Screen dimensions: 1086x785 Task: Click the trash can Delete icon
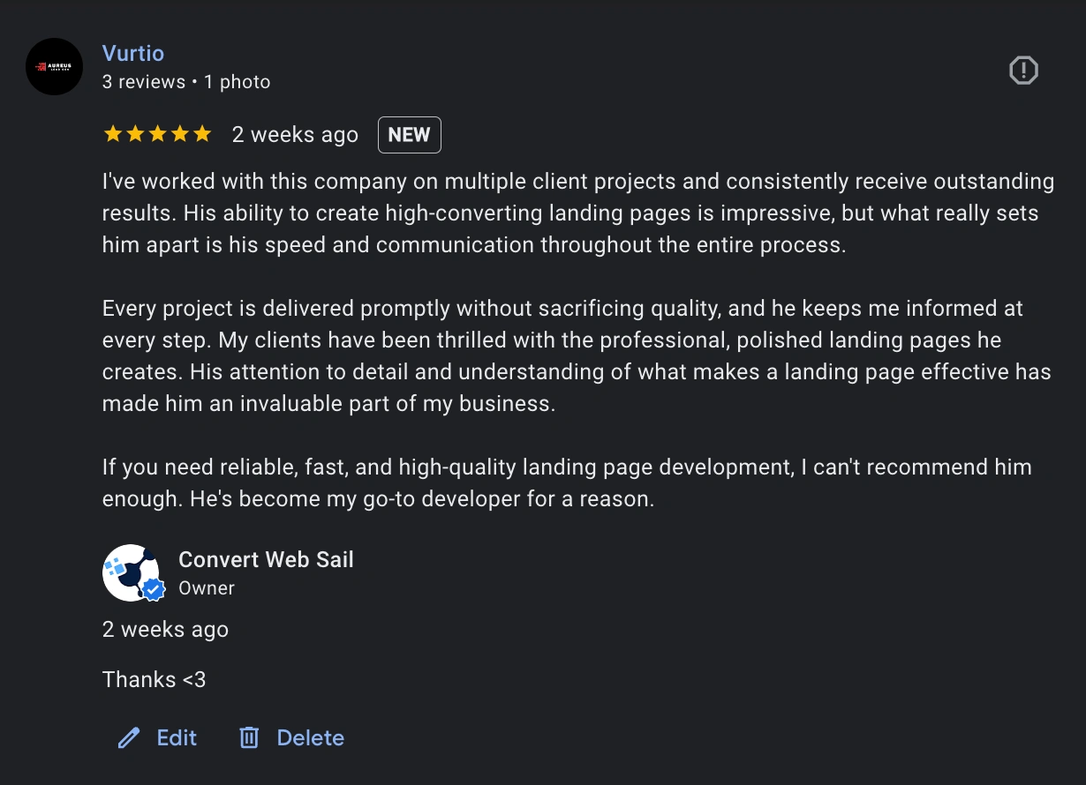click(x=248, y=737)
